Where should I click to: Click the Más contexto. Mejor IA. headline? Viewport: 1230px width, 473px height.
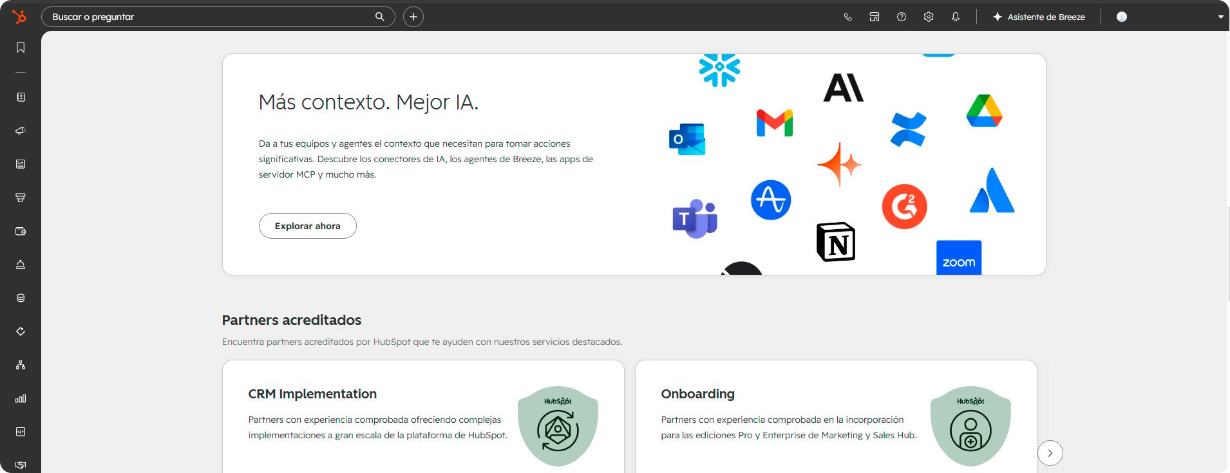tap(368, 102)
